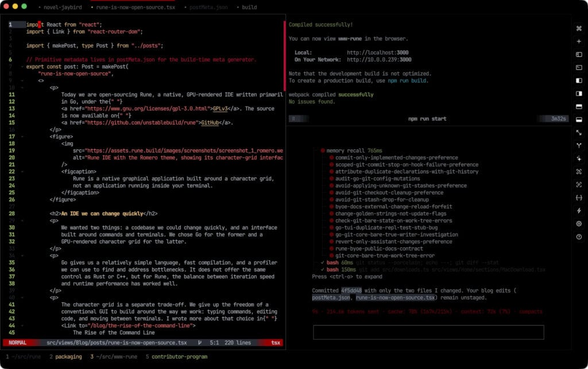This screenshot has width=588, height=369.
Task: Select the left-half split layout icon
Action: pyautogui.click(x=579, y=80)
